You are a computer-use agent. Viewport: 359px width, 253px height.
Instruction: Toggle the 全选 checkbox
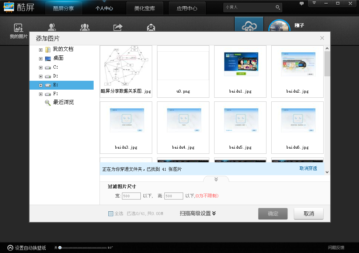tap(111, 214)
